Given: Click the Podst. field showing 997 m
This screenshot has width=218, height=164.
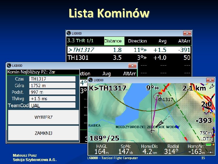Looking at the screenshot, I should [52, 92].
